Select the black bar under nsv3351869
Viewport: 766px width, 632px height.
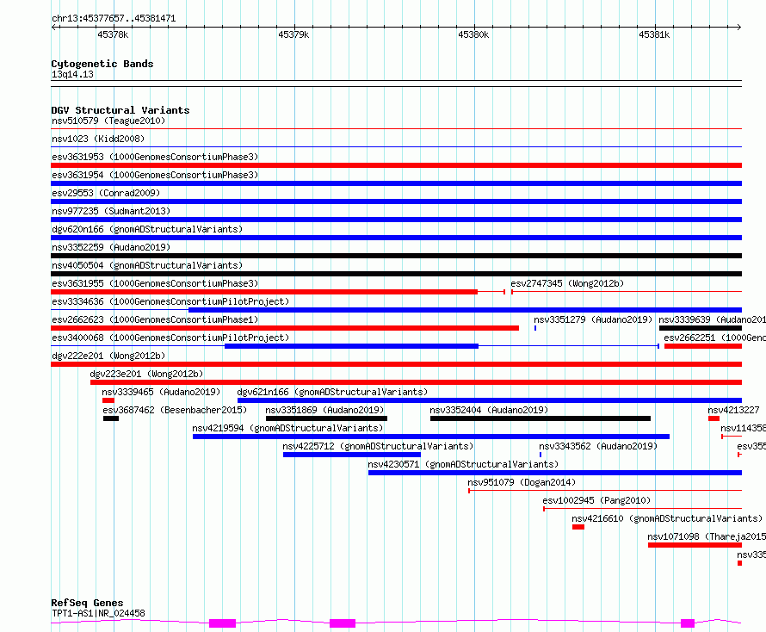(326, 418)
